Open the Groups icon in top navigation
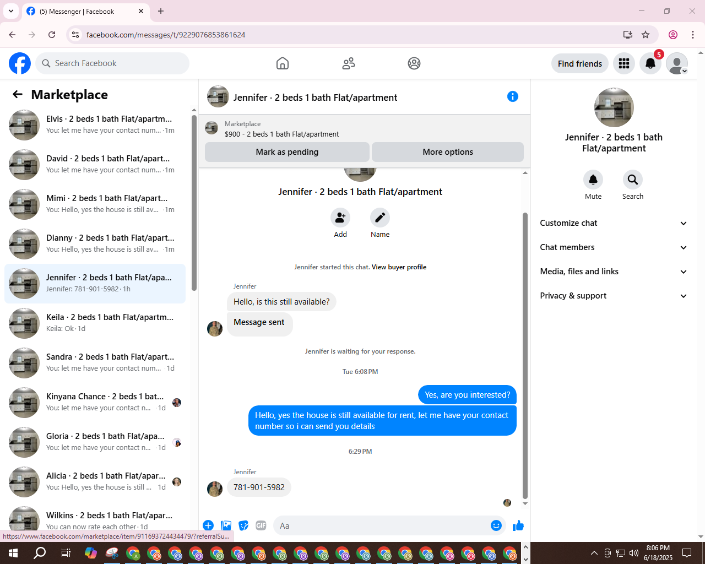This screenshot has width=705, height=564. tap(414, 63)
